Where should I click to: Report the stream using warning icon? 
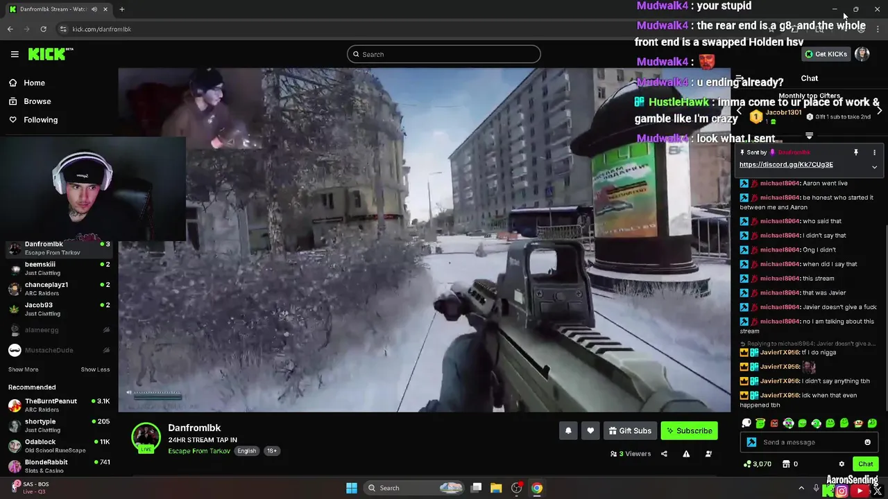[x=686, y=454]
